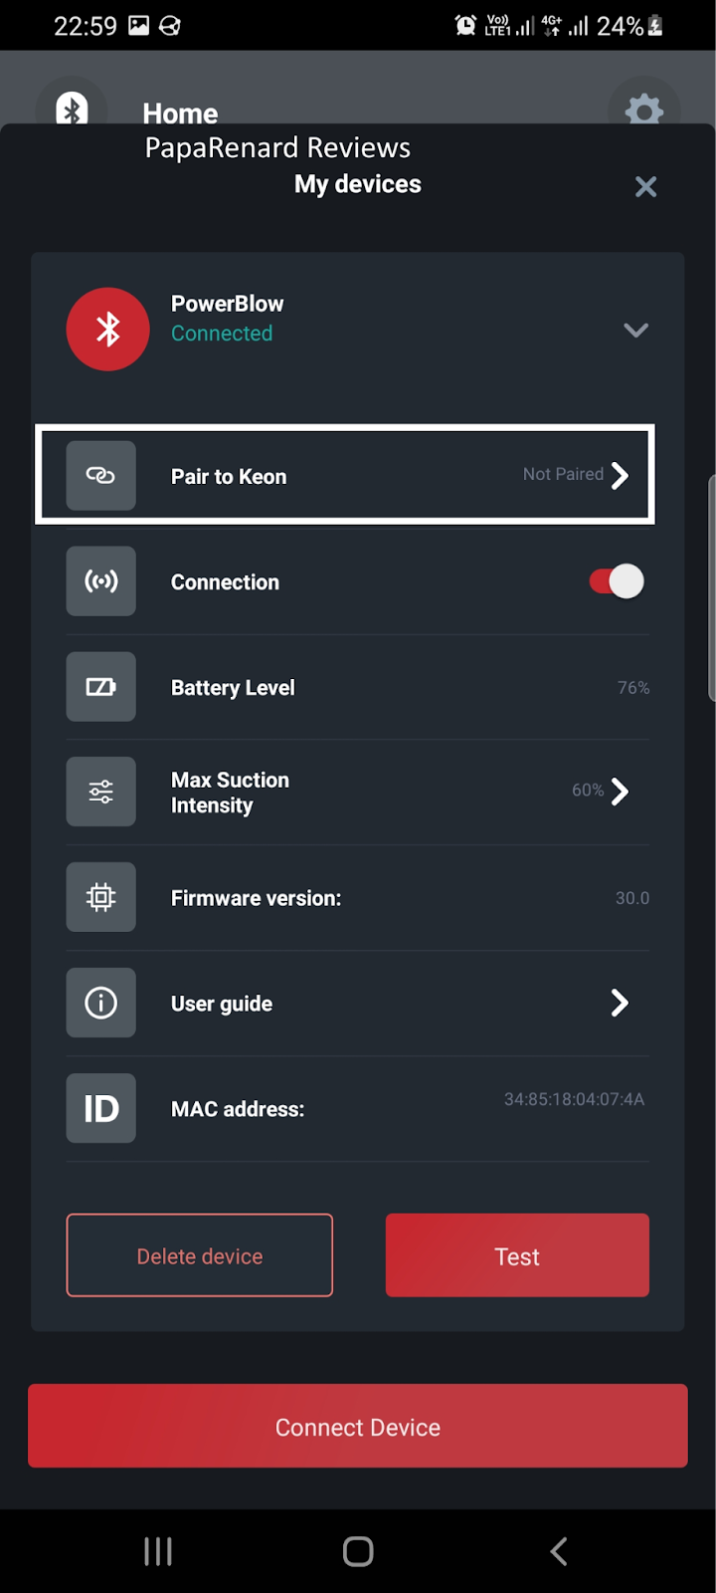The image size is (716, 1593).
Task: Tap the red PowerBlow Bluetooth icon
Action: click(107, 330)
